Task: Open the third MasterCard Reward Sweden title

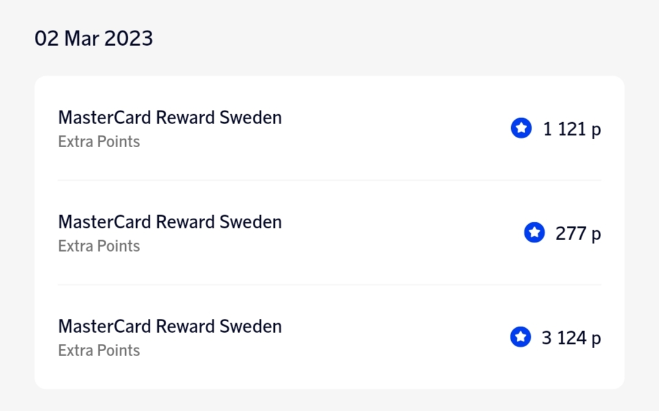Action: [x=170, y=326]
